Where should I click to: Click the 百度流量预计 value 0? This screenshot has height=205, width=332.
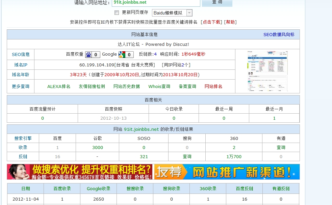(43, 118)
